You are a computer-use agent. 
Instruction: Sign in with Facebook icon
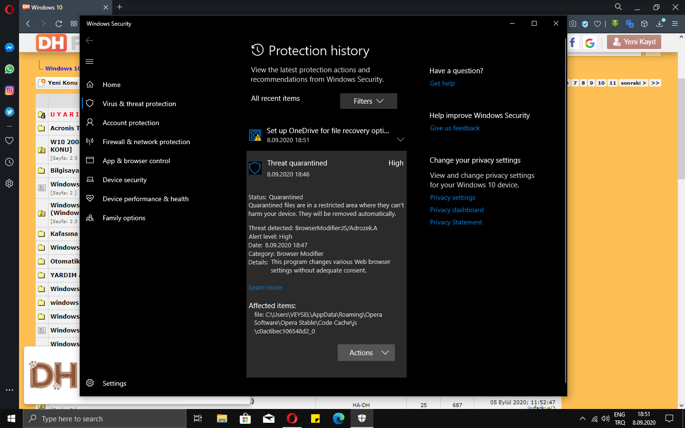(572, 43)
